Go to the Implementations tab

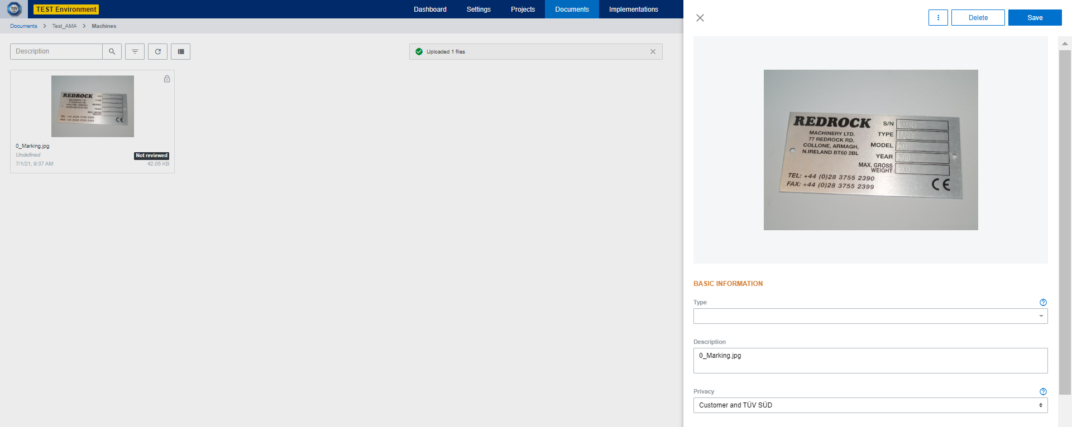click(x=633, y=9)
